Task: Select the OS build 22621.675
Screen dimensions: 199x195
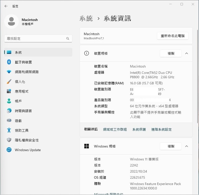Action: tap(137, 178)
